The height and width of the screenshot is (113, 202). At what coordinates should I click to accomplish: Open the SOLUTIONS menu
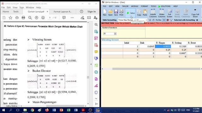click(x=164, y=6)
